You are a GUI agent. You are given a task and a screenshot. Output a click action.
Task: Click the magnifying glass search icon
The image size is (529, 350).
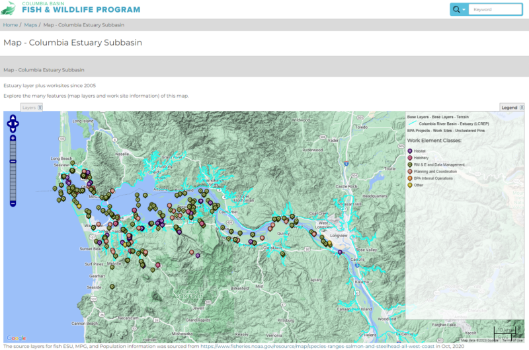pyautogui.click(x=456, y=9)
